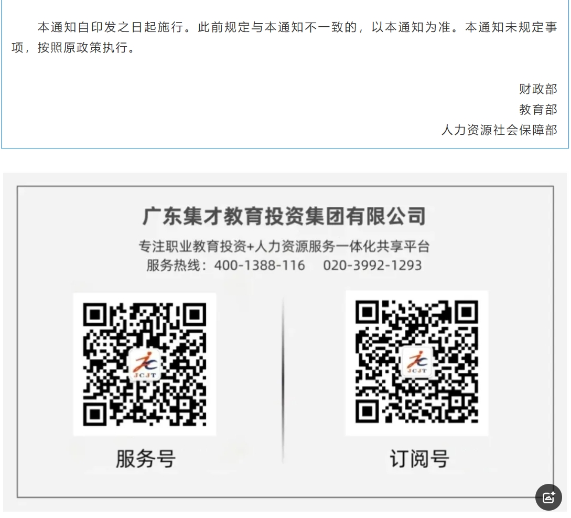Click the 服务号 QR code image
571x518 pixels.
(x=145, y=364)
